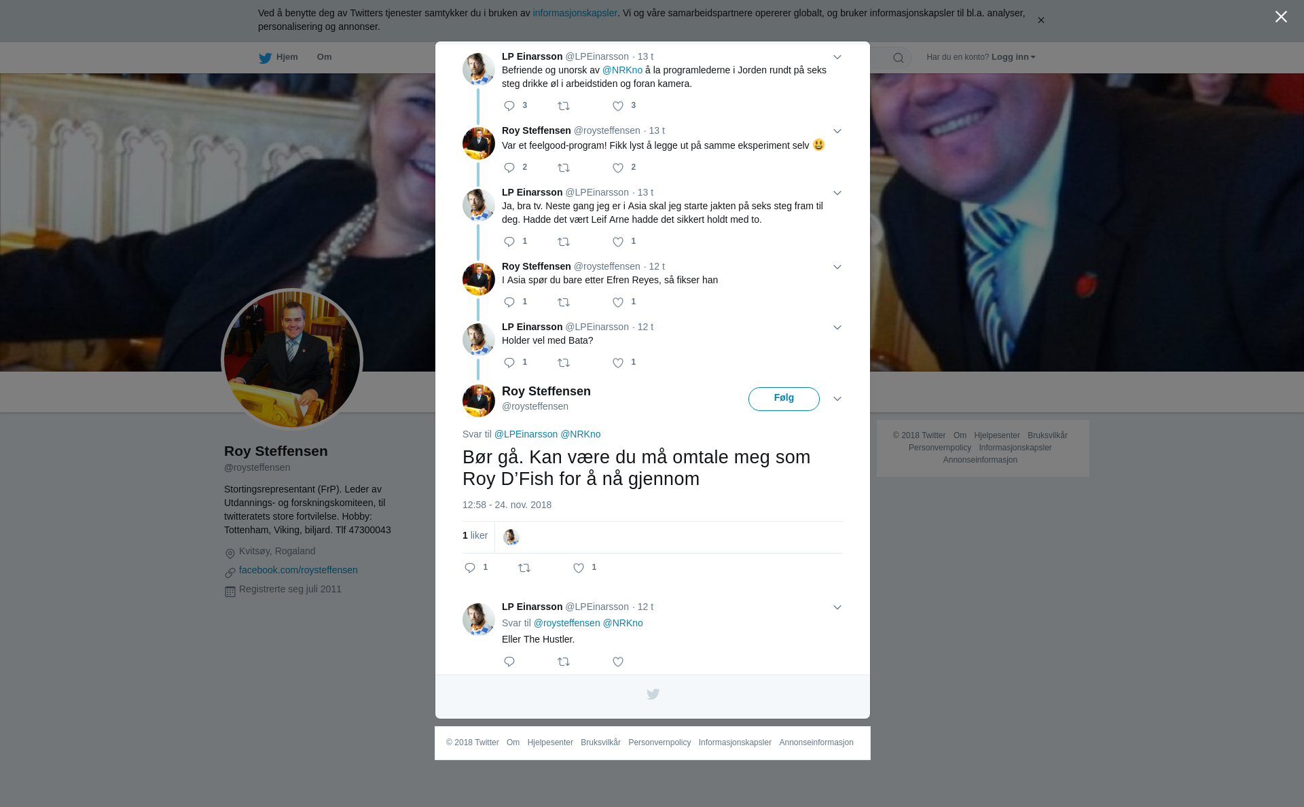Reply to LP Einarsson's "Eller The Hustler" tweet
The height and width of the screenshot is (807, 1304).
pyautogui.click(x=509, y=662)
